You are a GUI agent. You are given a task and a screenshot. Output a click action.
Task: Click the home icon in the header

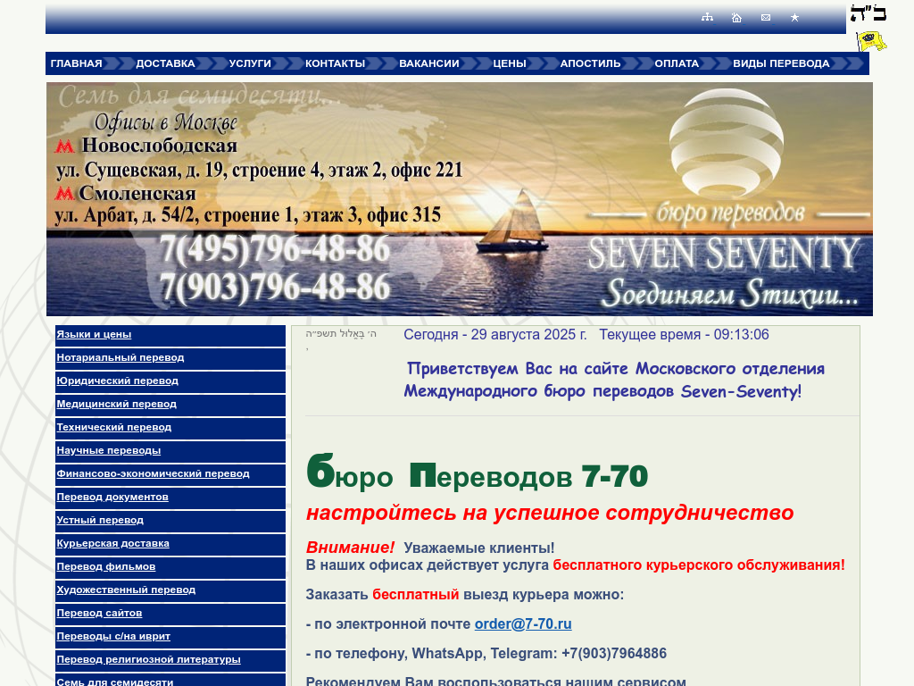[x=736, y=18]
